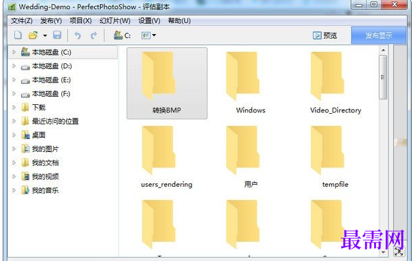Click the 预览 preview button
The image size is (417, 261).
click(325, 35)
